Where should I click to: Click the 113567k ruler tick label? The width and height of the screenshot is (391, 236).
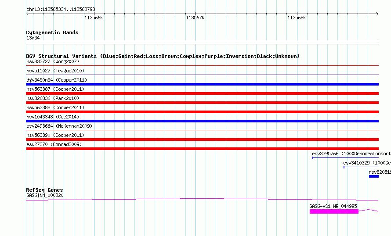coord(195,18)
